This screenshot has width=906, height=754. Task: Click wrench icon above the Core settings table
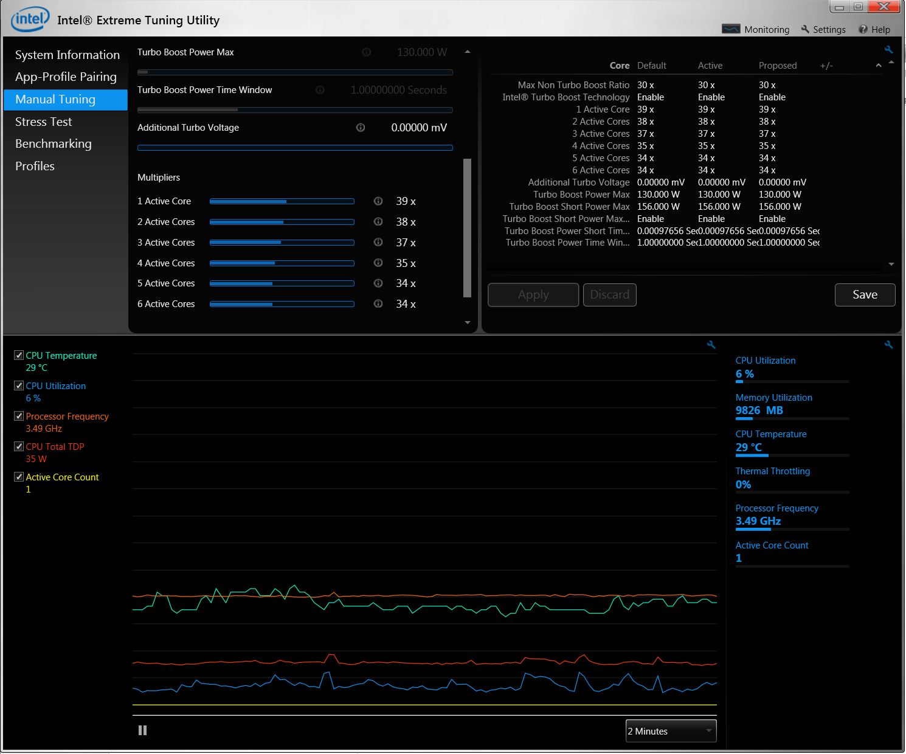click(888, 50)
